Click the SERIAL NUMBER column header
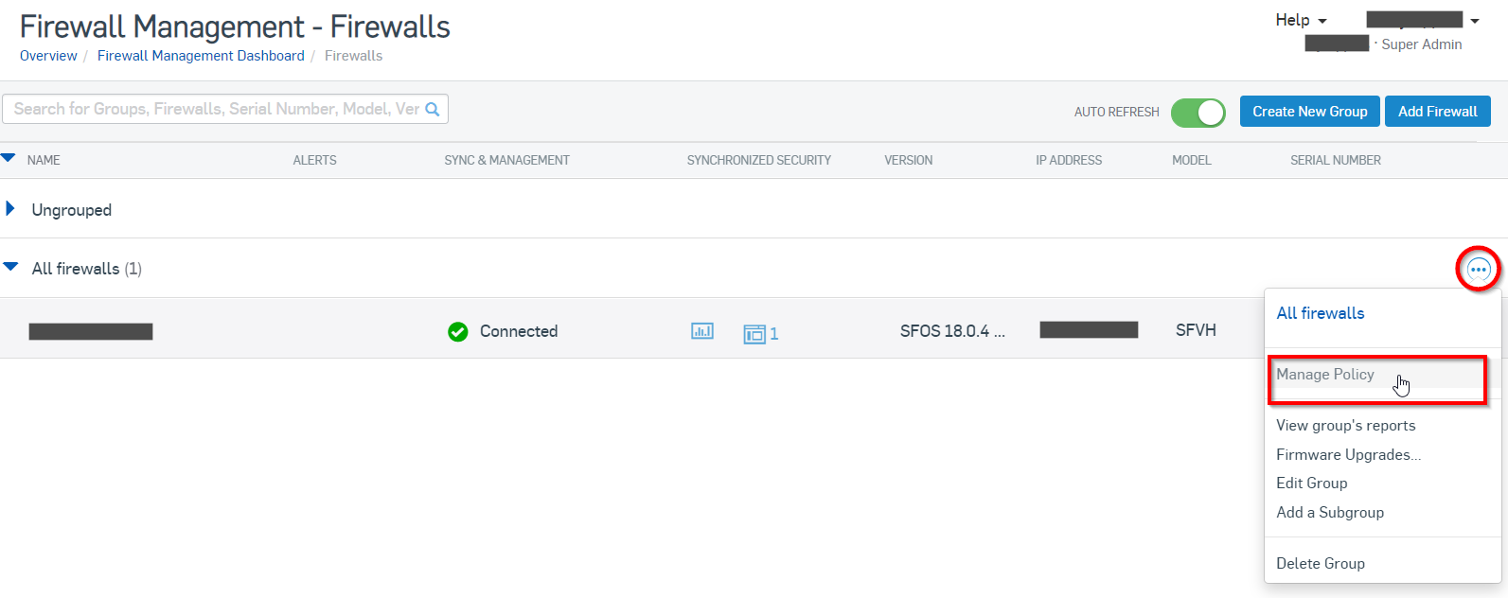 1335,160
